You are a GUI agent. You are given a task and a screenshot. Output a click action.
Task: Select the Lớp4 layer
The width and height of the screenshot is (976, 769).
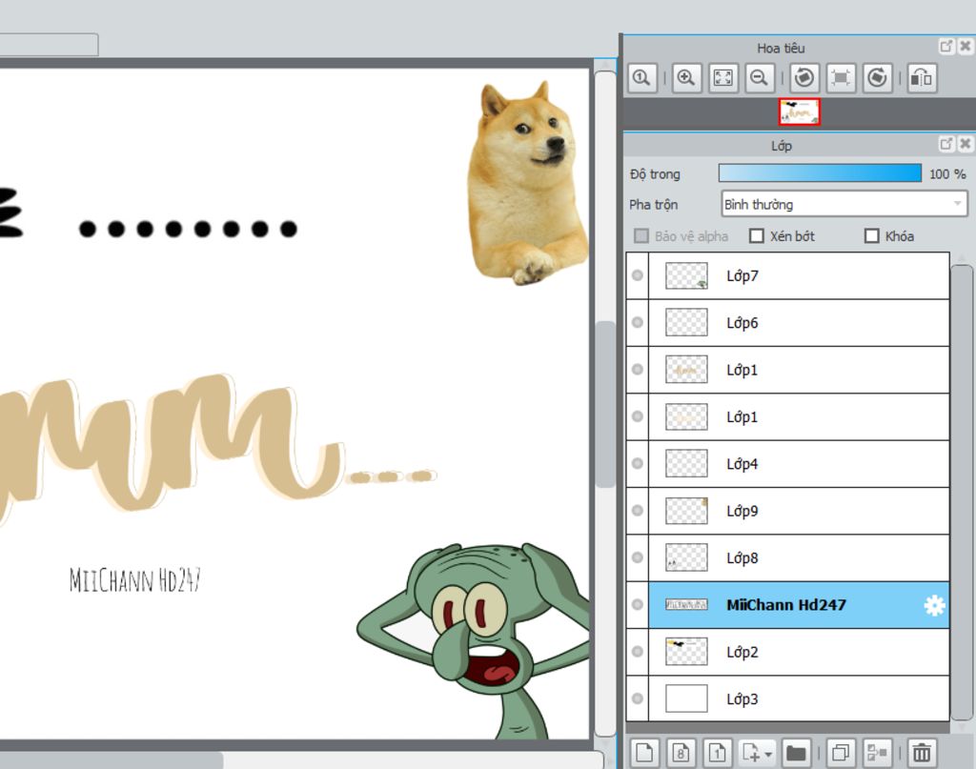799,464
